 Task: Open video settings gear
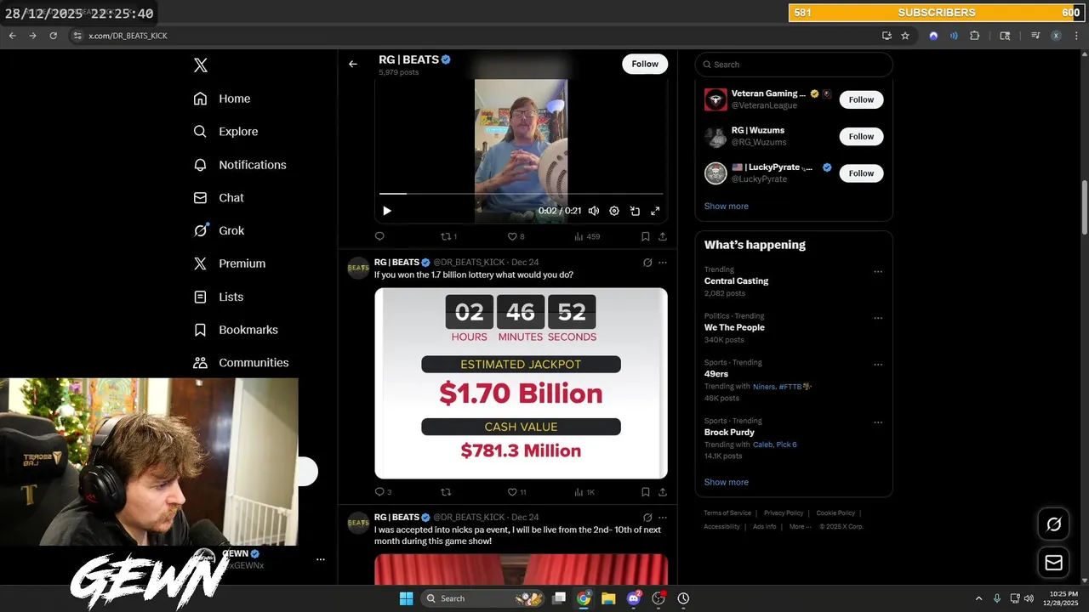614,211
